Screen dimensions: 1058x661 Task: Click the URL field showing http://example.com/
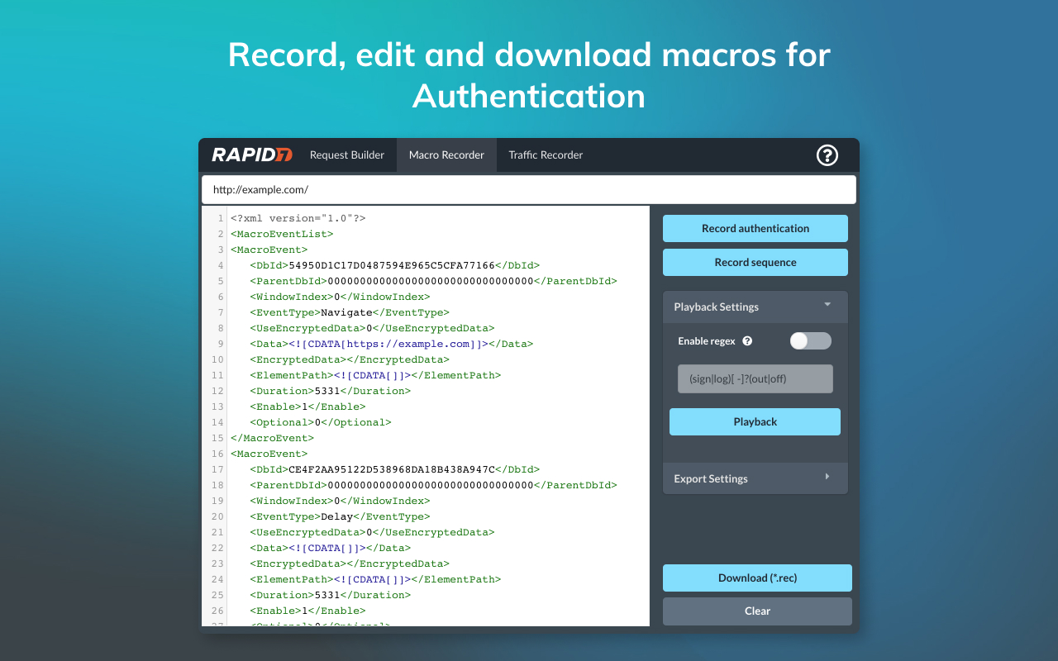coord(529,189)
